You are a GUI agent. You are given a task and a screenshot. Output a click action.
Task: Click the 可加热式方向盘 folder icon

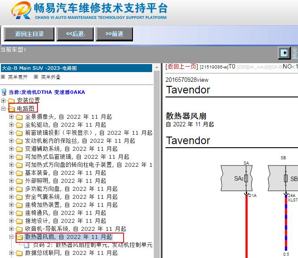[19, 165]
